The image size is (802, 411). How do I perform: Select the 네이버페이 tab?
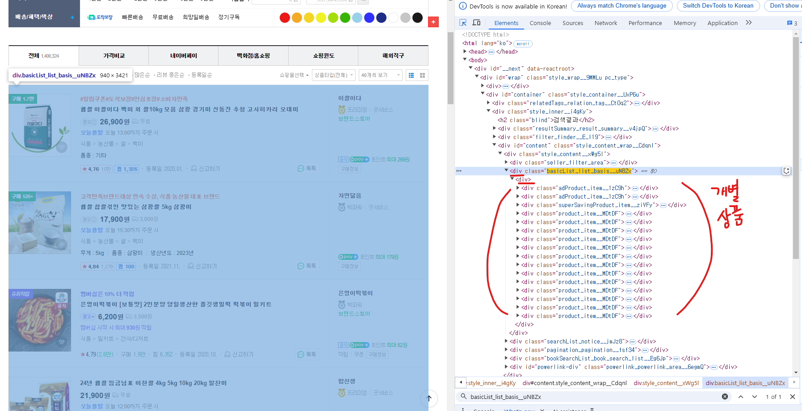click(184, 56)
